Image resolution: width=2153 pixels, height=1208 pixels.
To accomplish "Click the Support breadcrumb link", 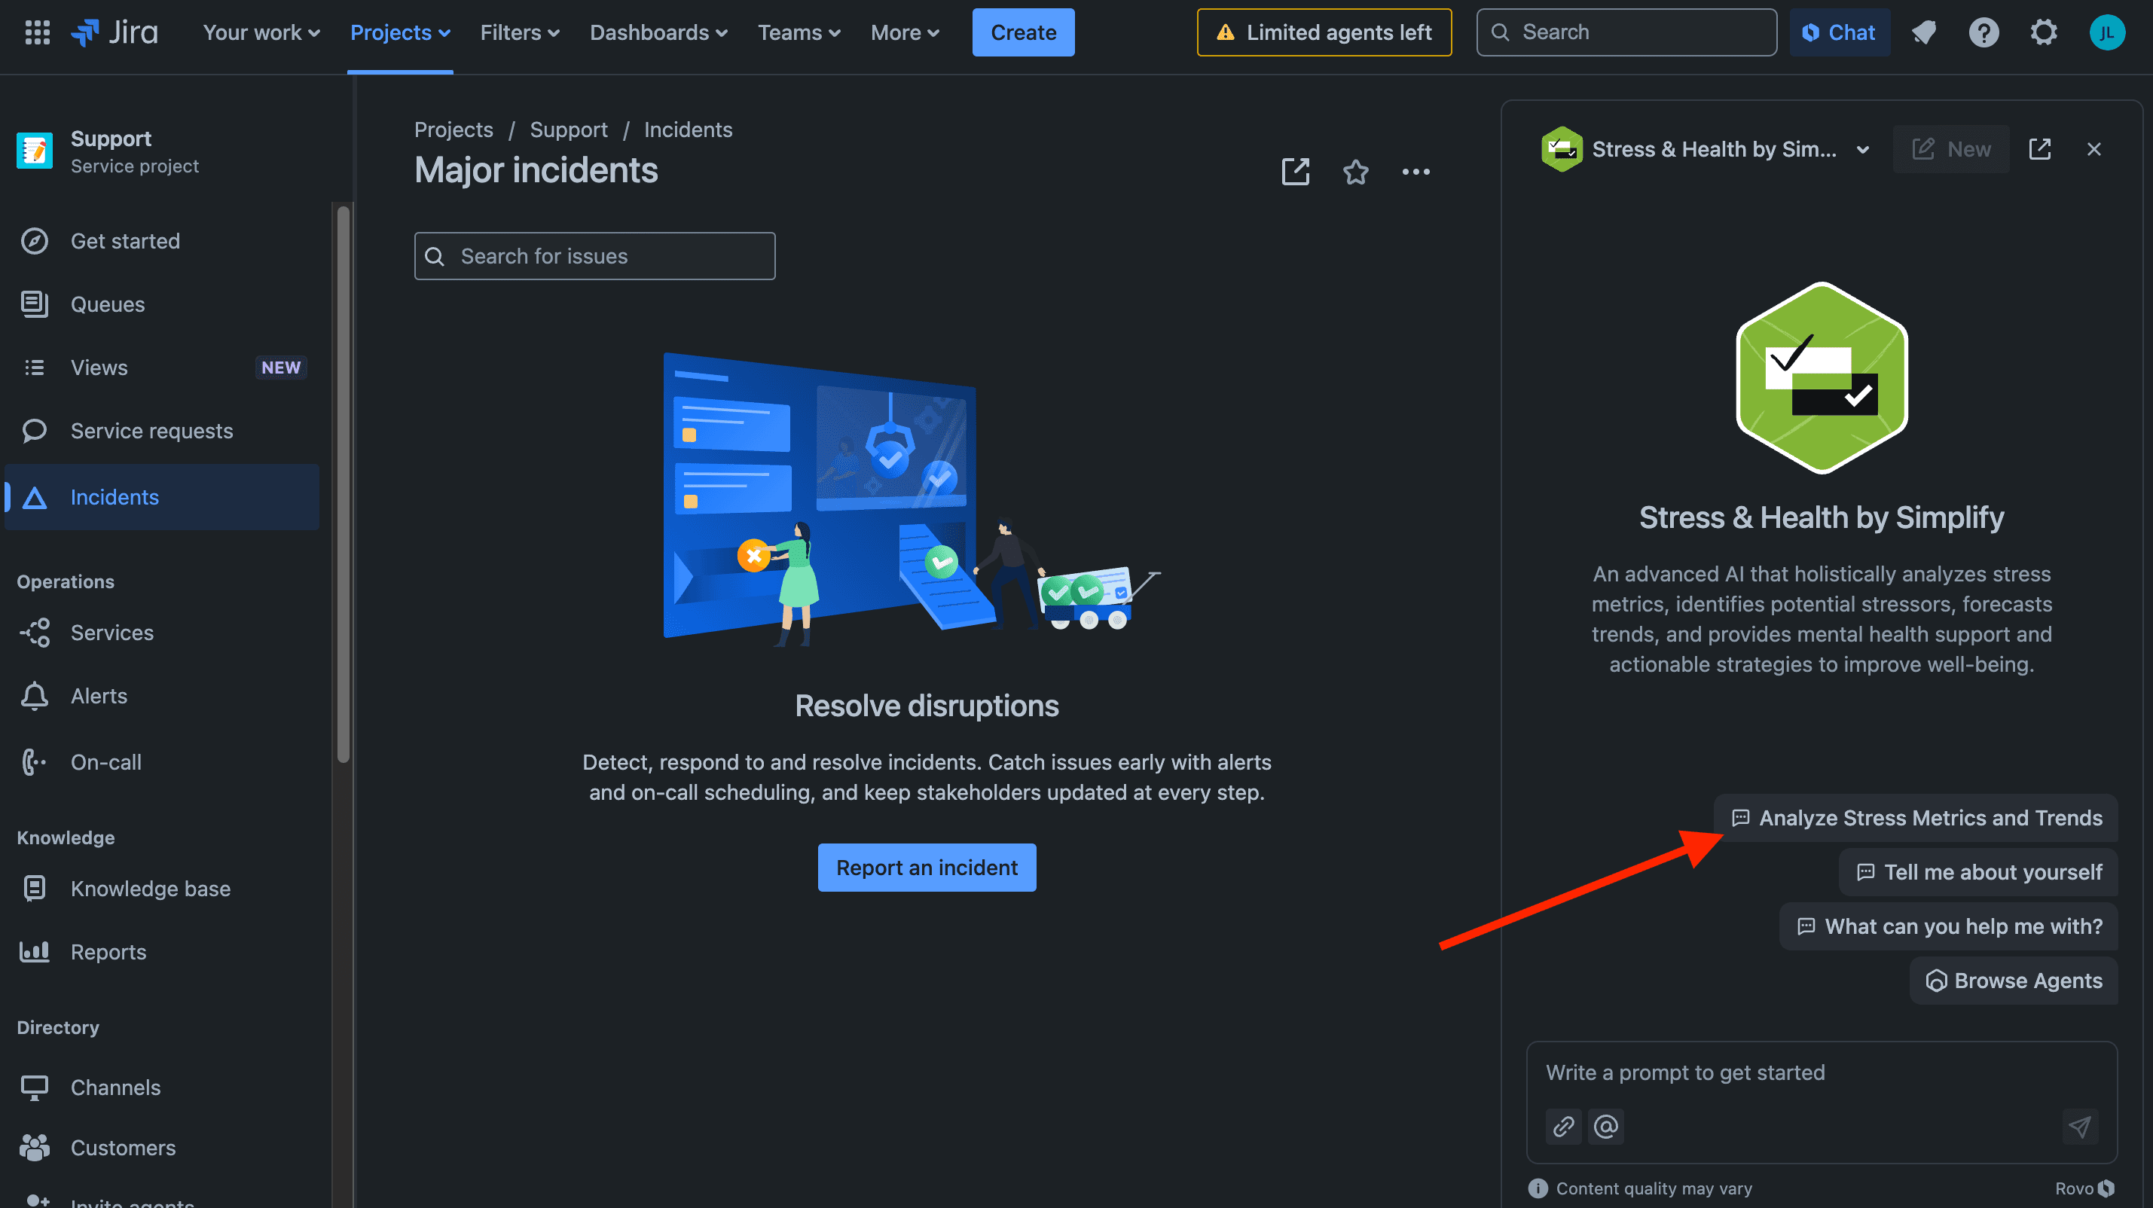I will [x=568, y=130].
